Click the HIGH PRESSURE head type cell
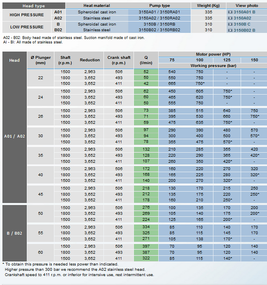 pos(26,15)
